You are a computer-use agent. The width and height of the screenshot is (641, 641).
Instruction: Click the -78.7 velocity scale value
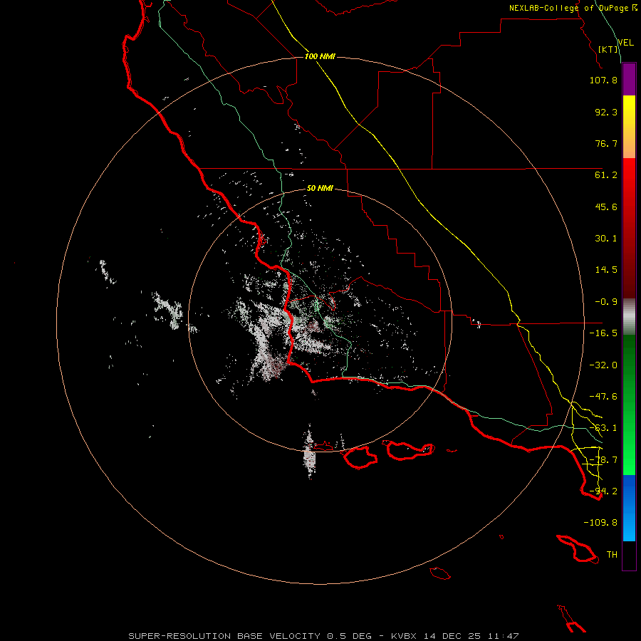603,460
